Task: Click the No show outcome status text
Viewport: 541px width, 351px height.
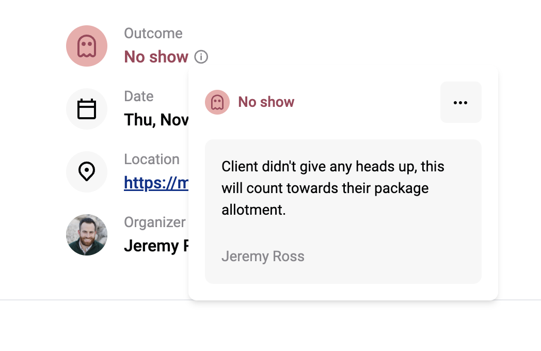Action: [x=156, y=57]
